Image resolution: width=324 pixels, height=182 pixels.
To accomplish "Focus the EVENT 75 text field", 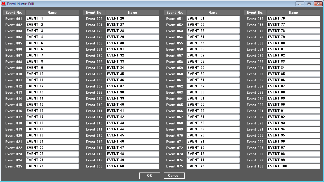I will pyautogui.click(x=213, y=166).
